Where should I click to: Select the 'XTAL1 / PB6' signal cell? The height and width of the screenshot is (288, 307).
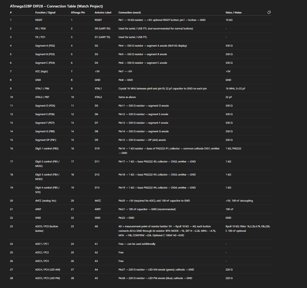(x=42, y=89)
